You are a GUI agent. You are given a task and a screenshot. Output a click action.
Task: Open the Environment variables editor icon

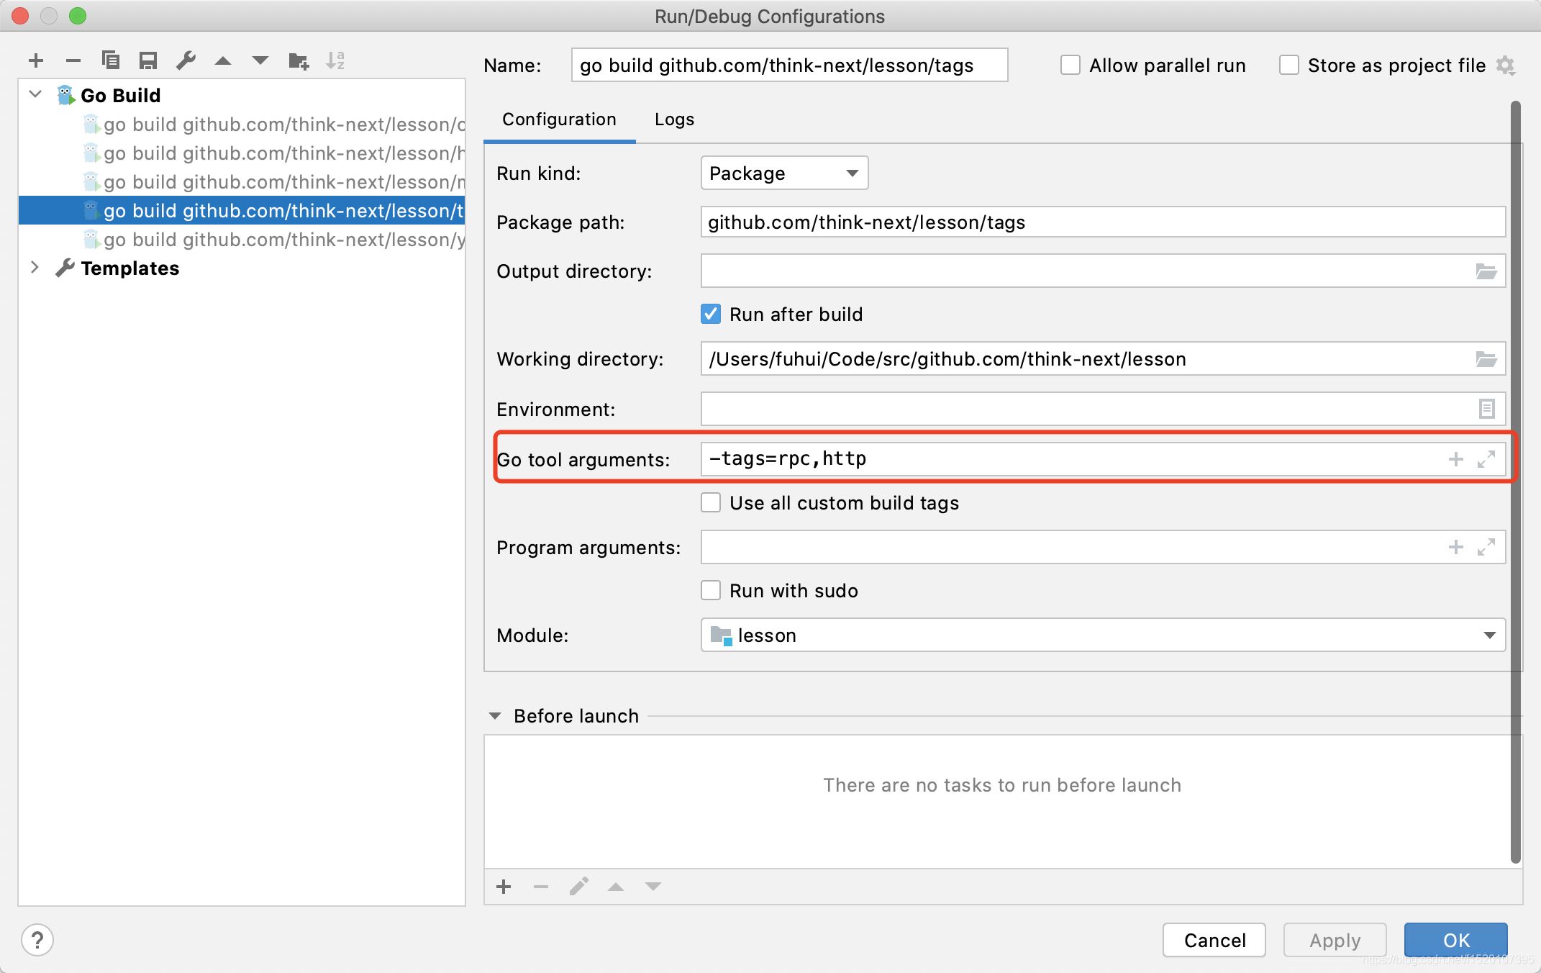[x=1486, y=409]
